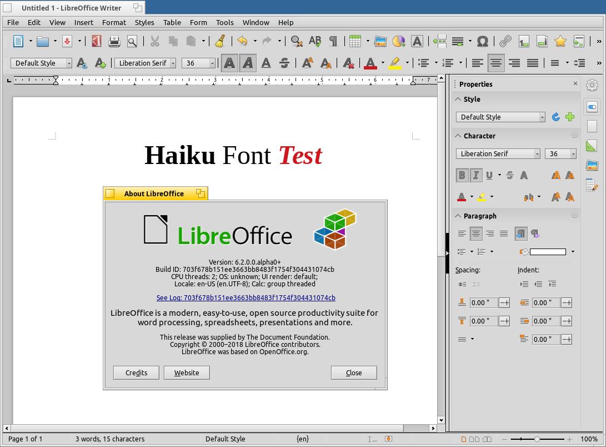Click the zoom slider handle in status bar
Image resolution: width=606 pixels, height=447 pixels.
[x=537, y=439]
